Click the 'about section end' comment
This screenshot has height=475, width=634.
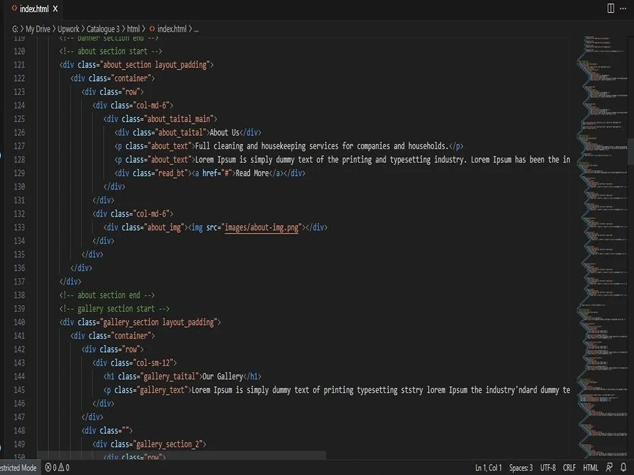[107, 295]
